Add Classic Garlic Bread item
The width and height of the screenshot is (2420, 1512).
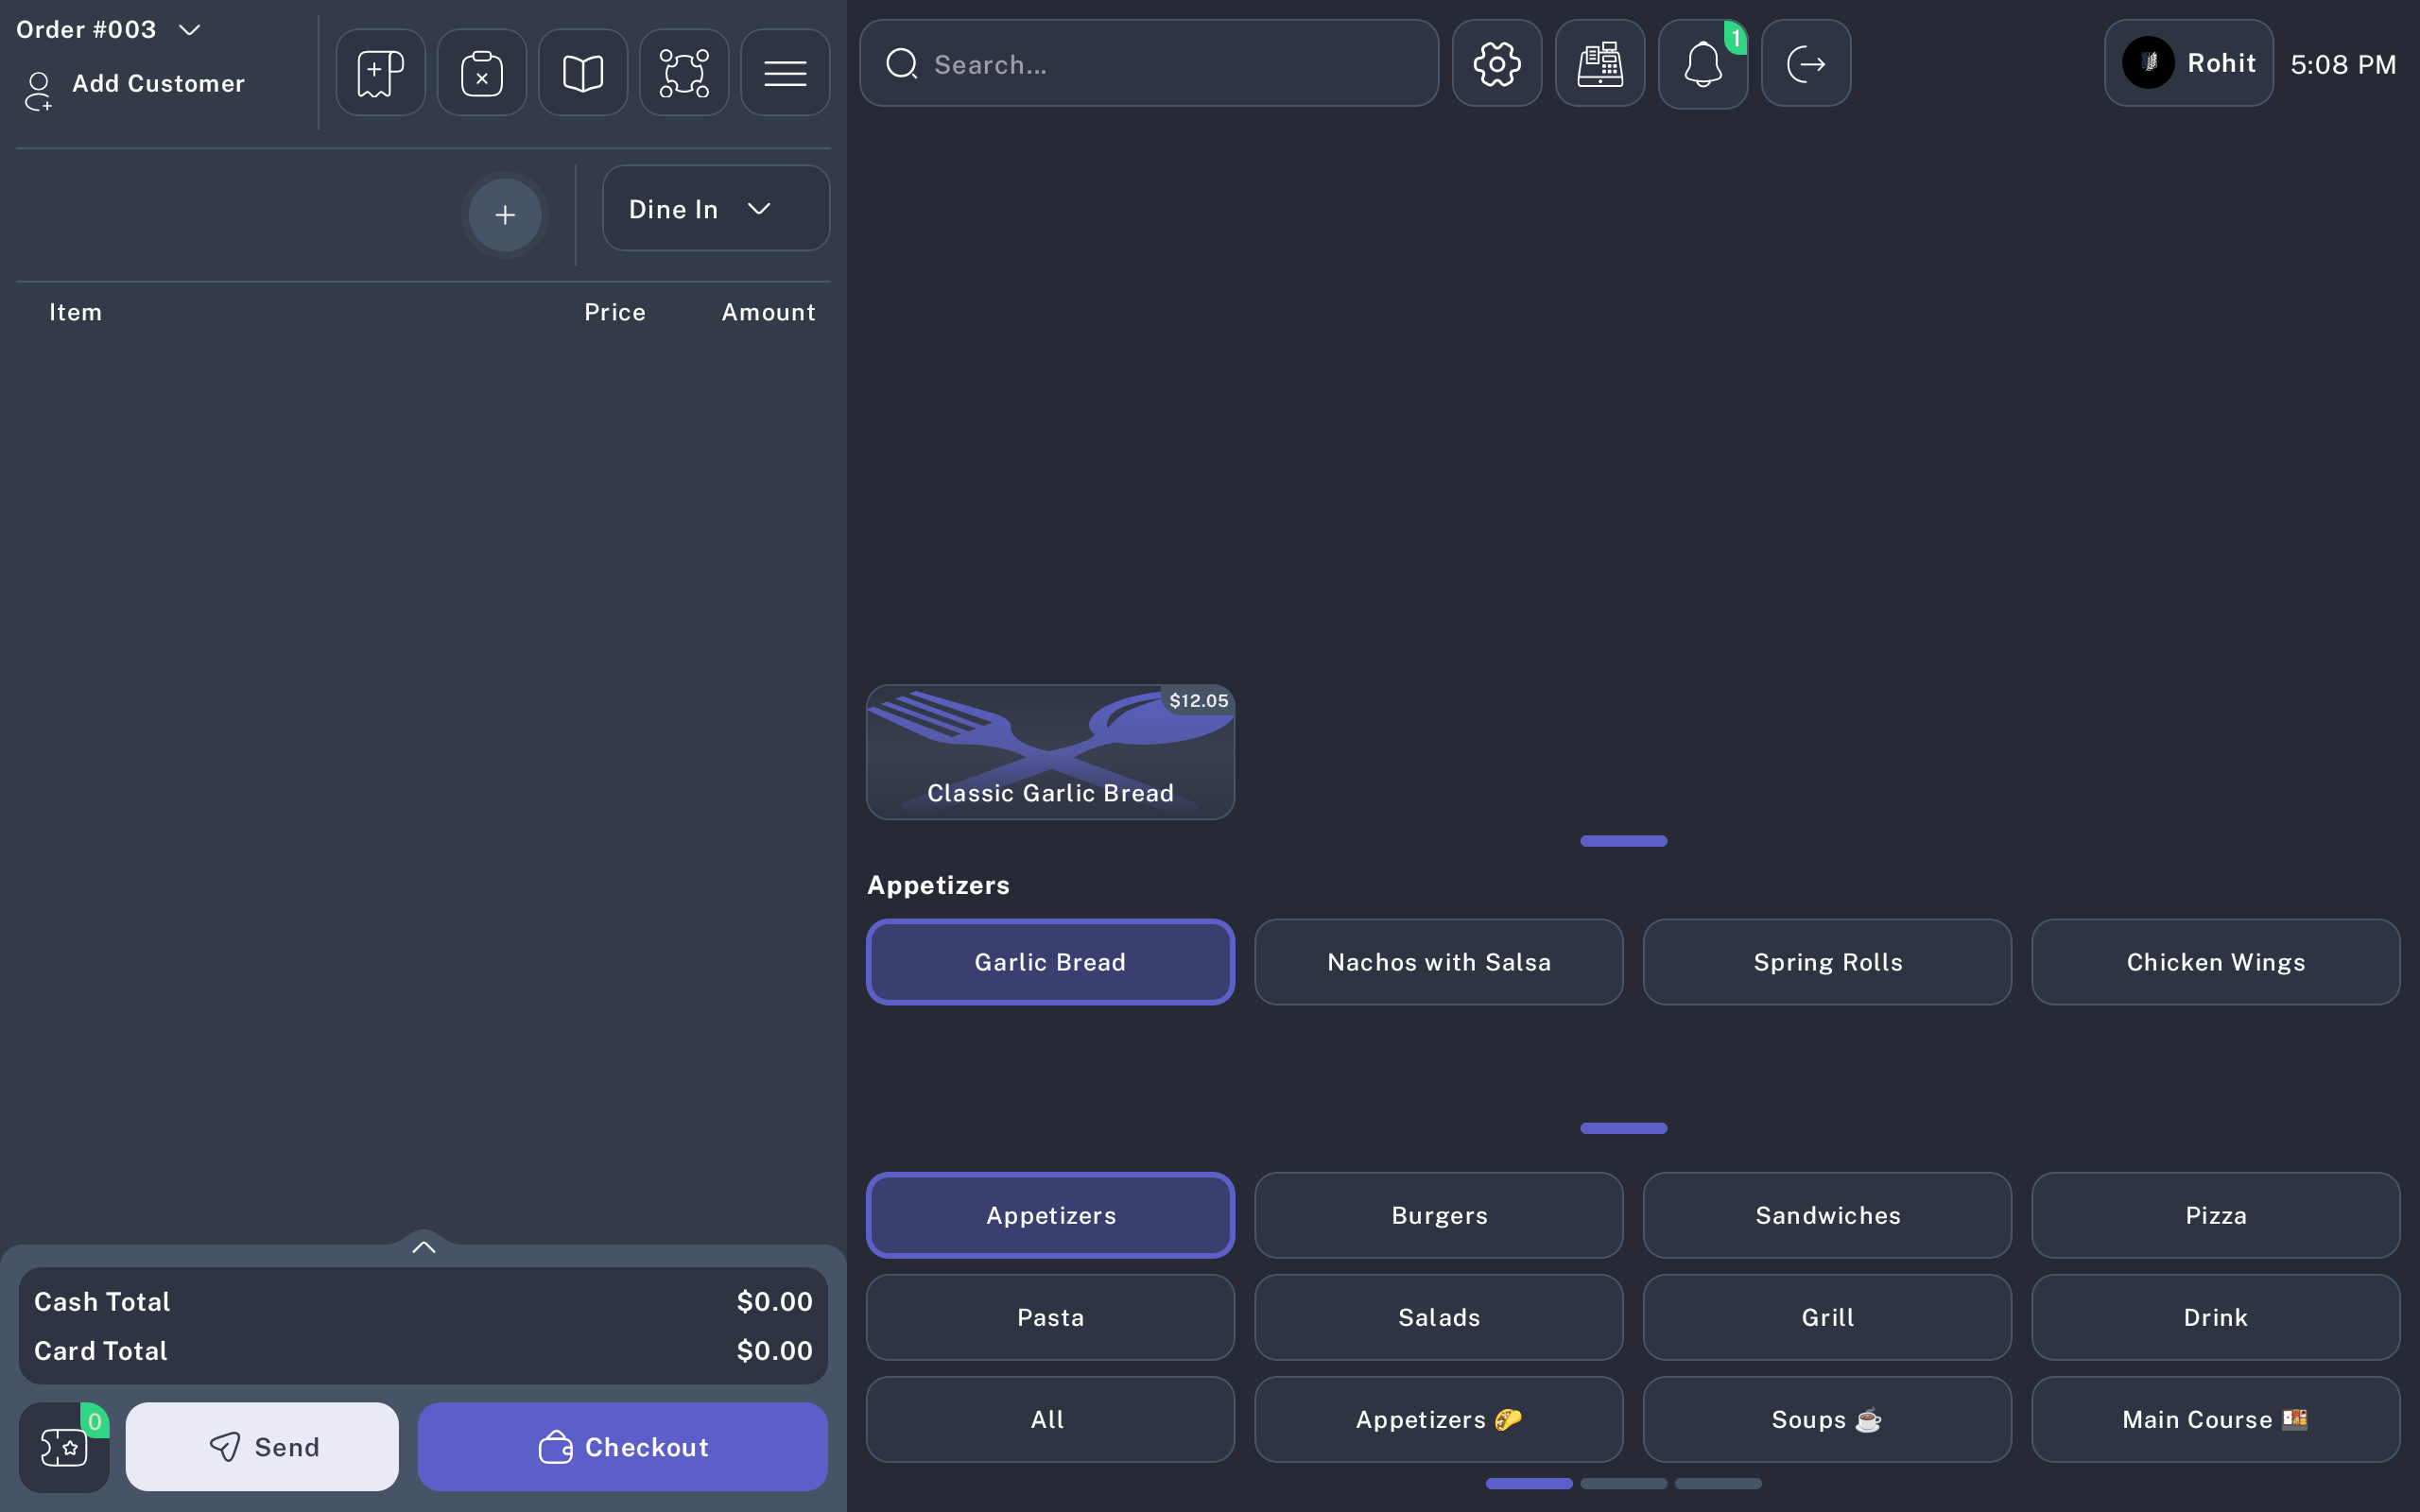pyautogui.click(x=1050, y=752)
